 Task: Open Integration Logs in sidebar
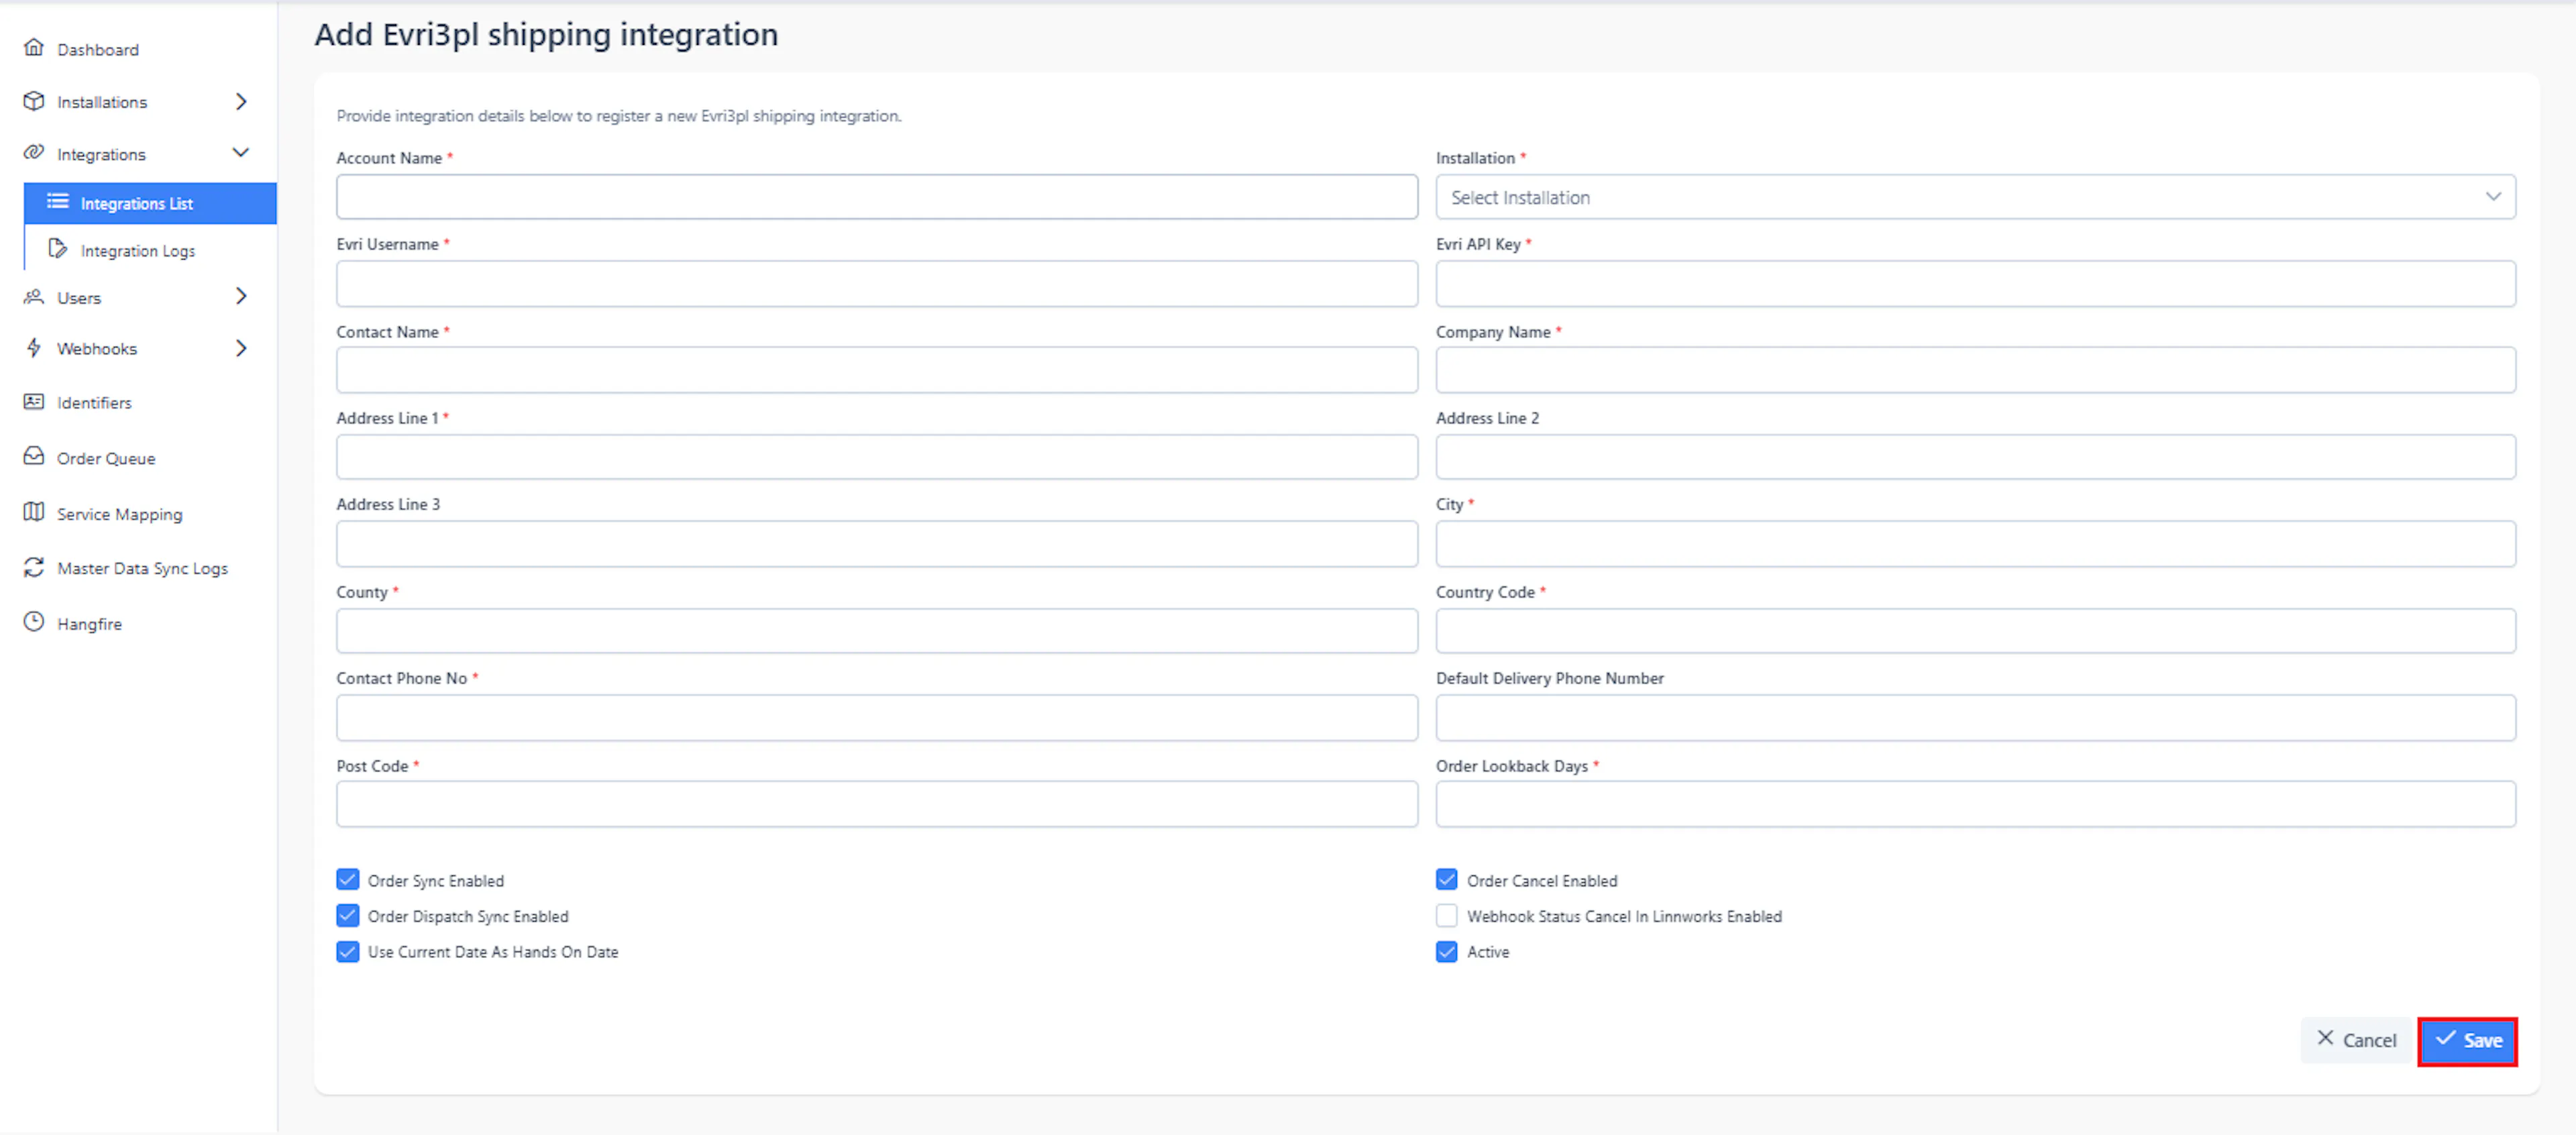click(x=138, y=250)
